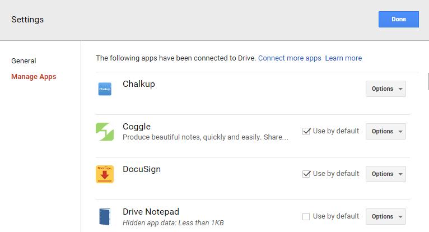Screen dimensions: 429x232
Task: Uncheck Use by default for Coggle
Action: point(306,132)
